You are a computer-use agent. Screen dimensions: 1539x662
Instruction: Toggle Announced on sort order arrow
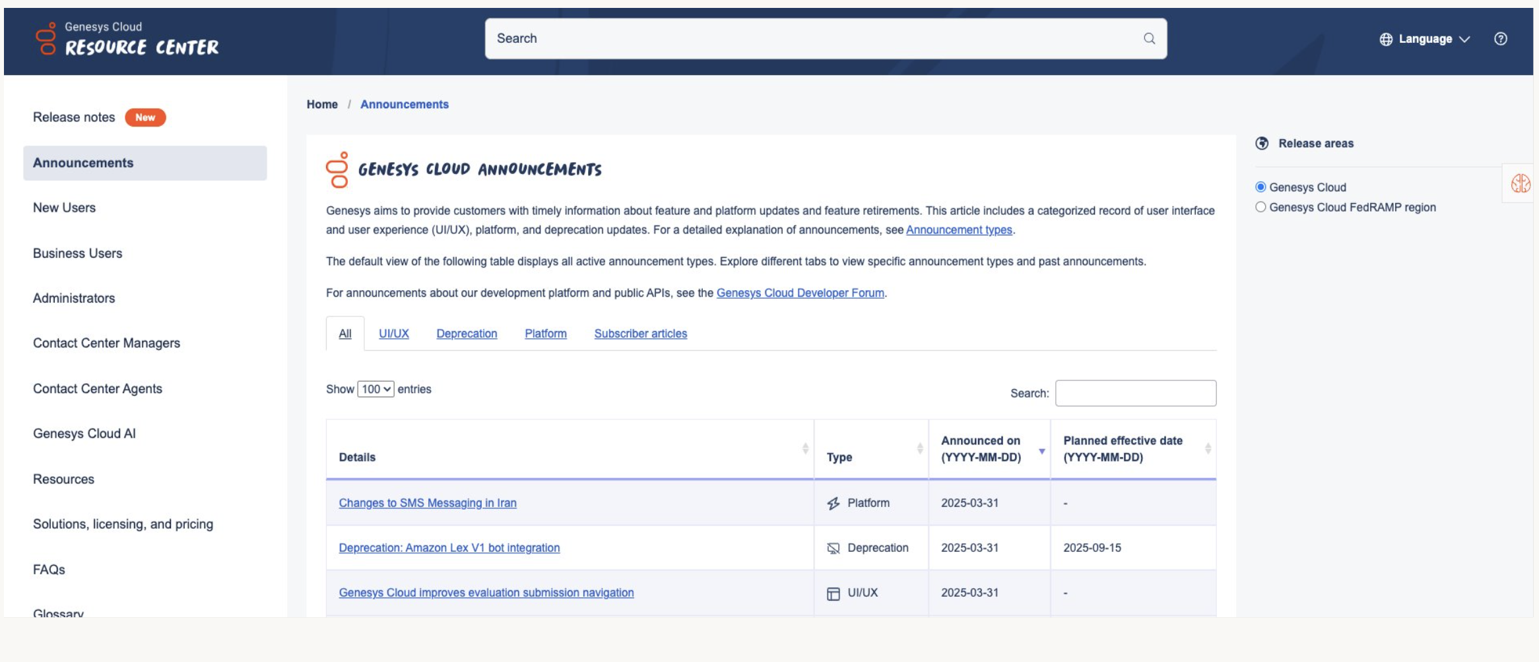[1041, 451]
